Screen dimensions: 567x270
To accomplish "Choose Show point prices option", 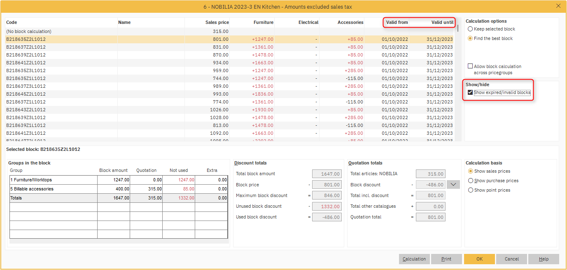I will click(471, 190).
